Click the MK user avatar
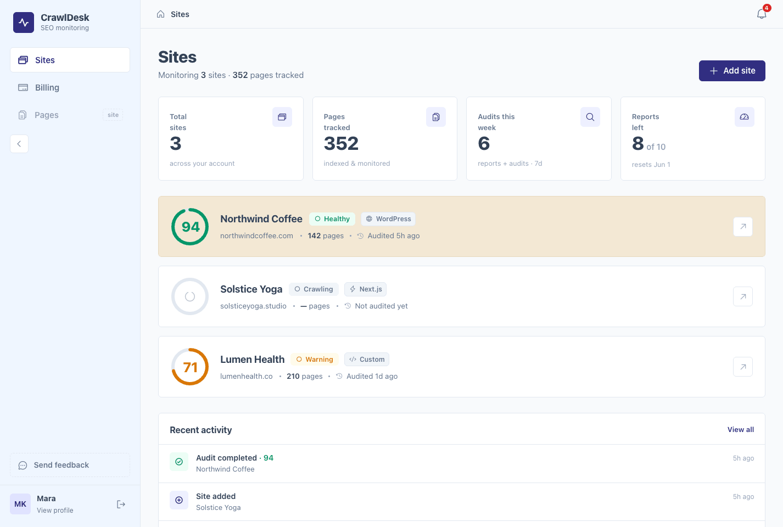The height and width of the screenshot is (527, 783). pyautogui.click(x=20, y=504)
